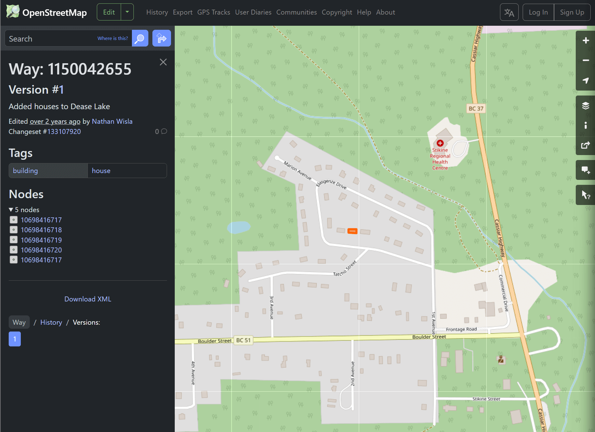Open the way History link

click(x=51, y=322)
